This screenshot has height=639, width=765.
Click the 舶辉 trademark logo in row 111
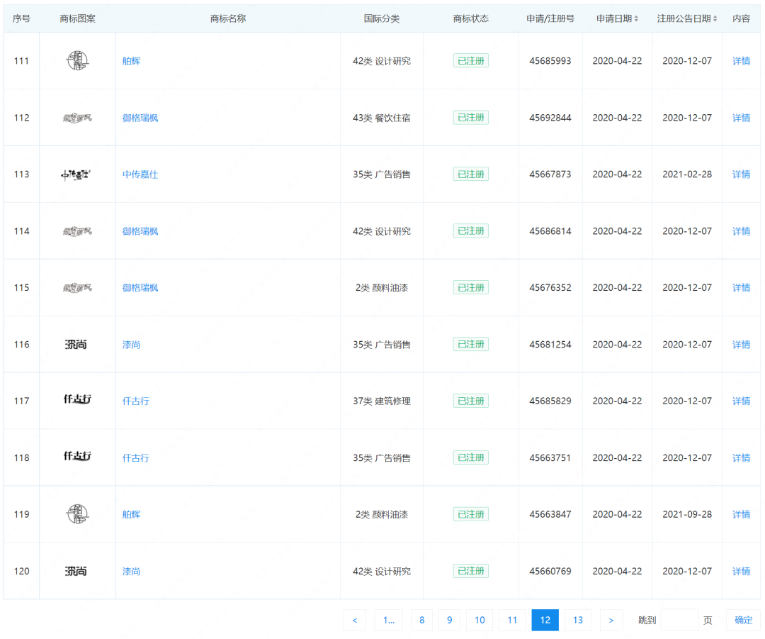tap(77, 61)
